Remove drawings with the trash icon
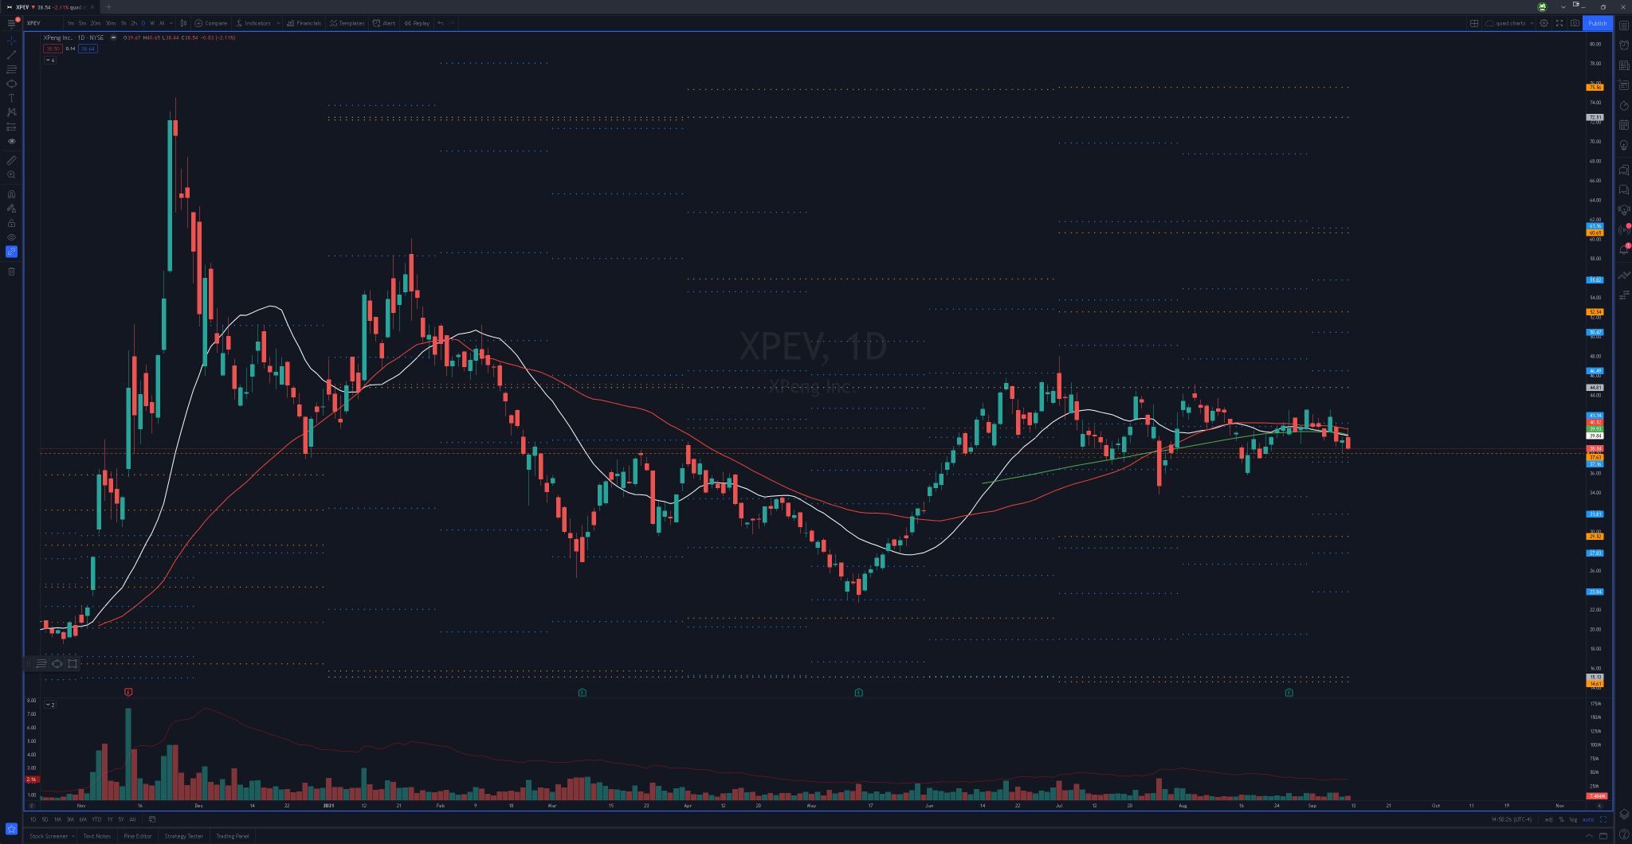1632x844 pixels. (x=11, y=272)
